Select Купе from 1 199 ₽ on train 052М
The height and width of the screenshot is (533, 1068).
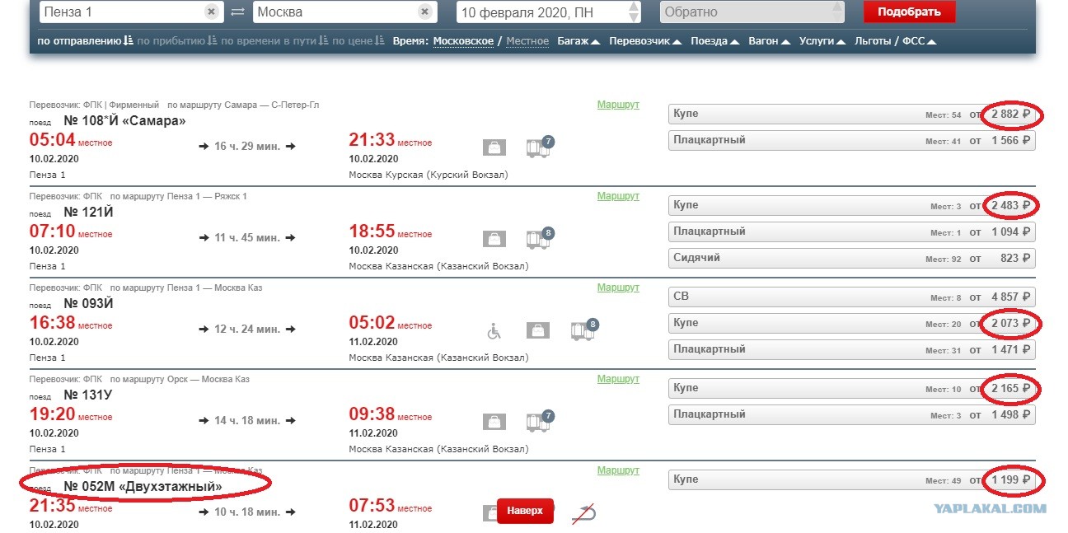[x=851, y=480]
